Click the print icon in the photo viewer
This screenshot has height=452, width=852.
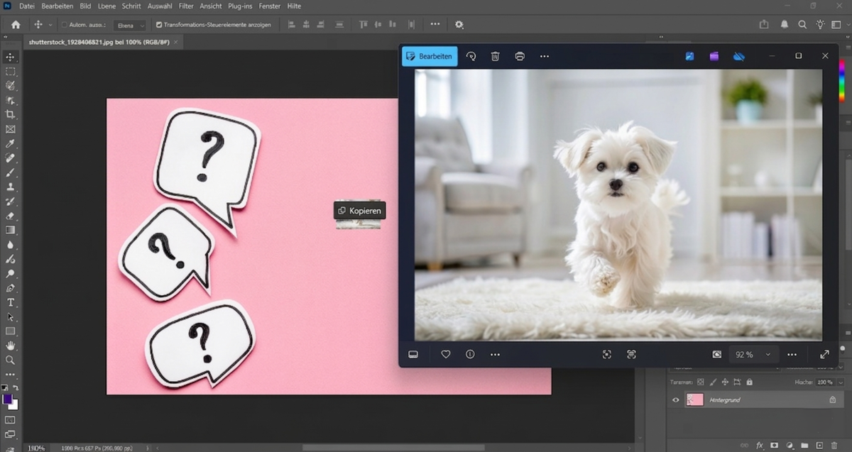tap(520, 56)
